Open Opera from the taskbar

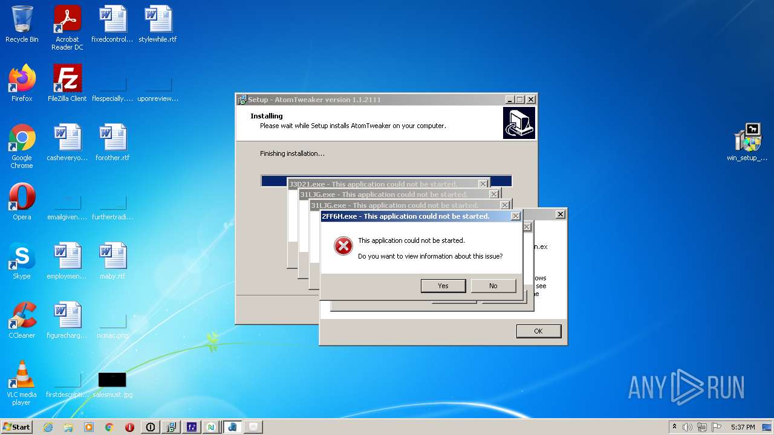coord(130,427)
